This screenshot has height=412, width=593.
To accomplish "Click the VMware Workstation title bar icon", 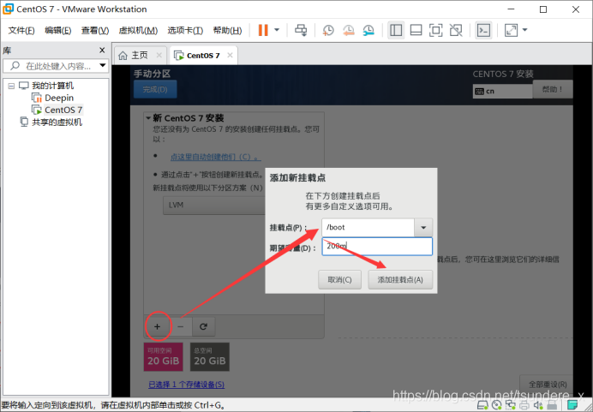I will coord(8,9).
